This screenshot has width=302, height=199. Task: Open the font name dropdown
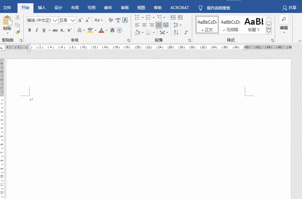[x=55, y=20]
